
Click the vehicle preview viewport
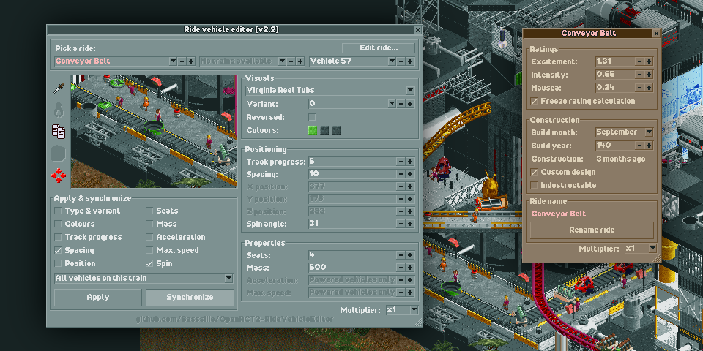[154, 131]
